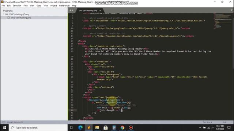The height and width of the screenshot is (131, 234).
Task: Go to next tab with right arrow
Action: 72,10
